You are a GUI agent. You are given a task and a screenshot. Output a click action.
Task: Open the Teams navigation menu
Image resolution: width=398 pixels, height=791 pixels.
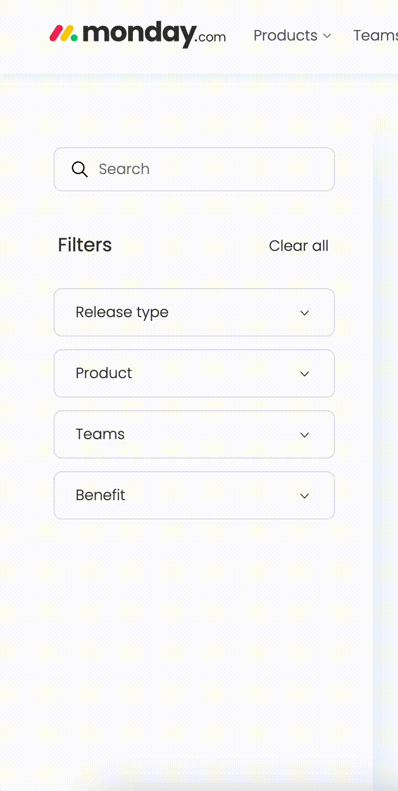pos(376,35)
